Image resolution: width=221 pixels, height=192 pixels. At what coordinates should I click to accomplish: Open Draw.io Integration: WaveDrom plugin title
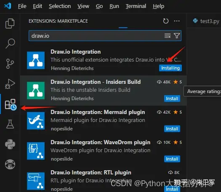point(101,142)
